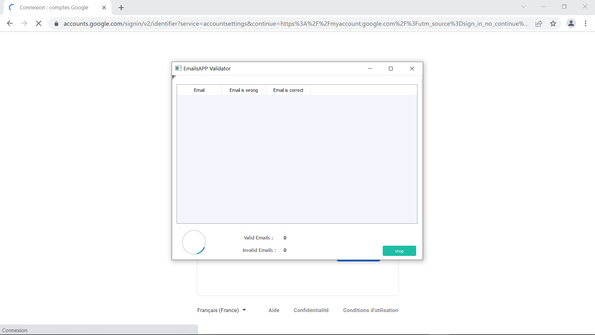This screenshot has width=595, height=335.
Task: Click the browser back arrow
Action: pyautogui.click(x=10, y=24)
